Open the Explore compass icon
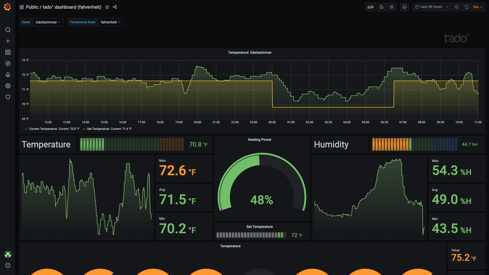 [x=8, y=63]
